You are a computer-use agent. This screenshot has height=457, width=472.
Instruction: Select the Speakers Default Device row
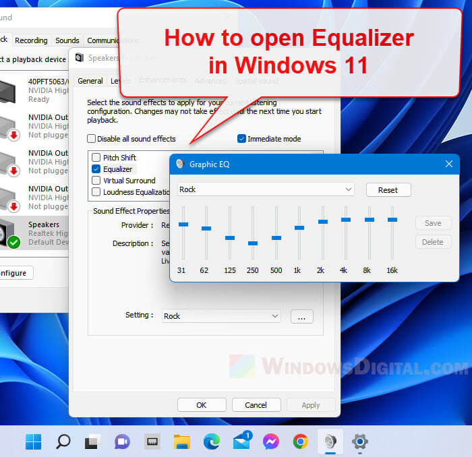tap(34, 233)
